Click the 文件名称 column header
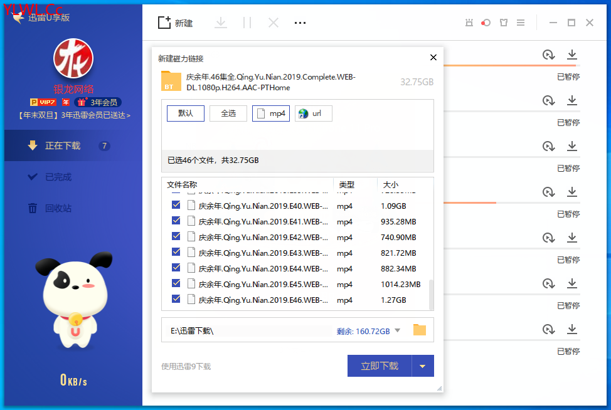This screenshot has width=611, height=410. 182,184
